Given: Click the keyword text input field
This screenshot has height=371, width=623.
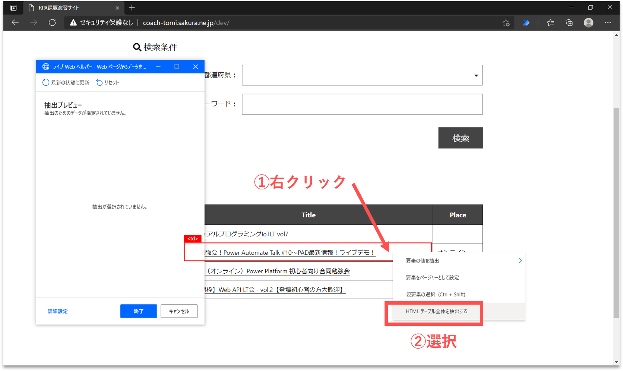Looking at the screenshot, I should tap(362, 104).
